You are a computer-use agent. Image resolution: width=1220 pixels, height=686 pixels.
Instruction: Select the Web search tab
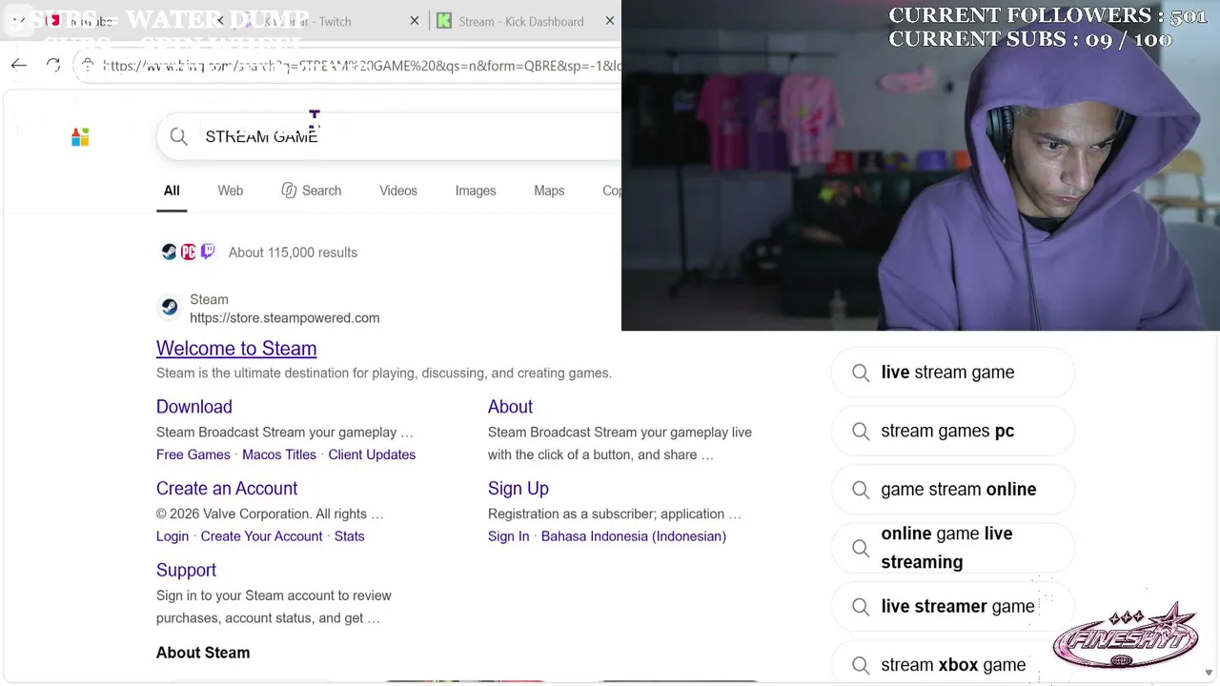coord(231,191)
